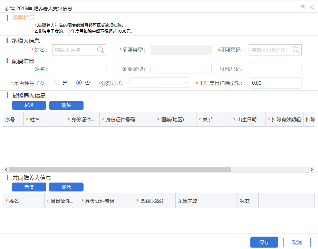The width and height of the screenshot is (318, 249).
Task: Click the 状态 column header
Action: coord(248,201)
